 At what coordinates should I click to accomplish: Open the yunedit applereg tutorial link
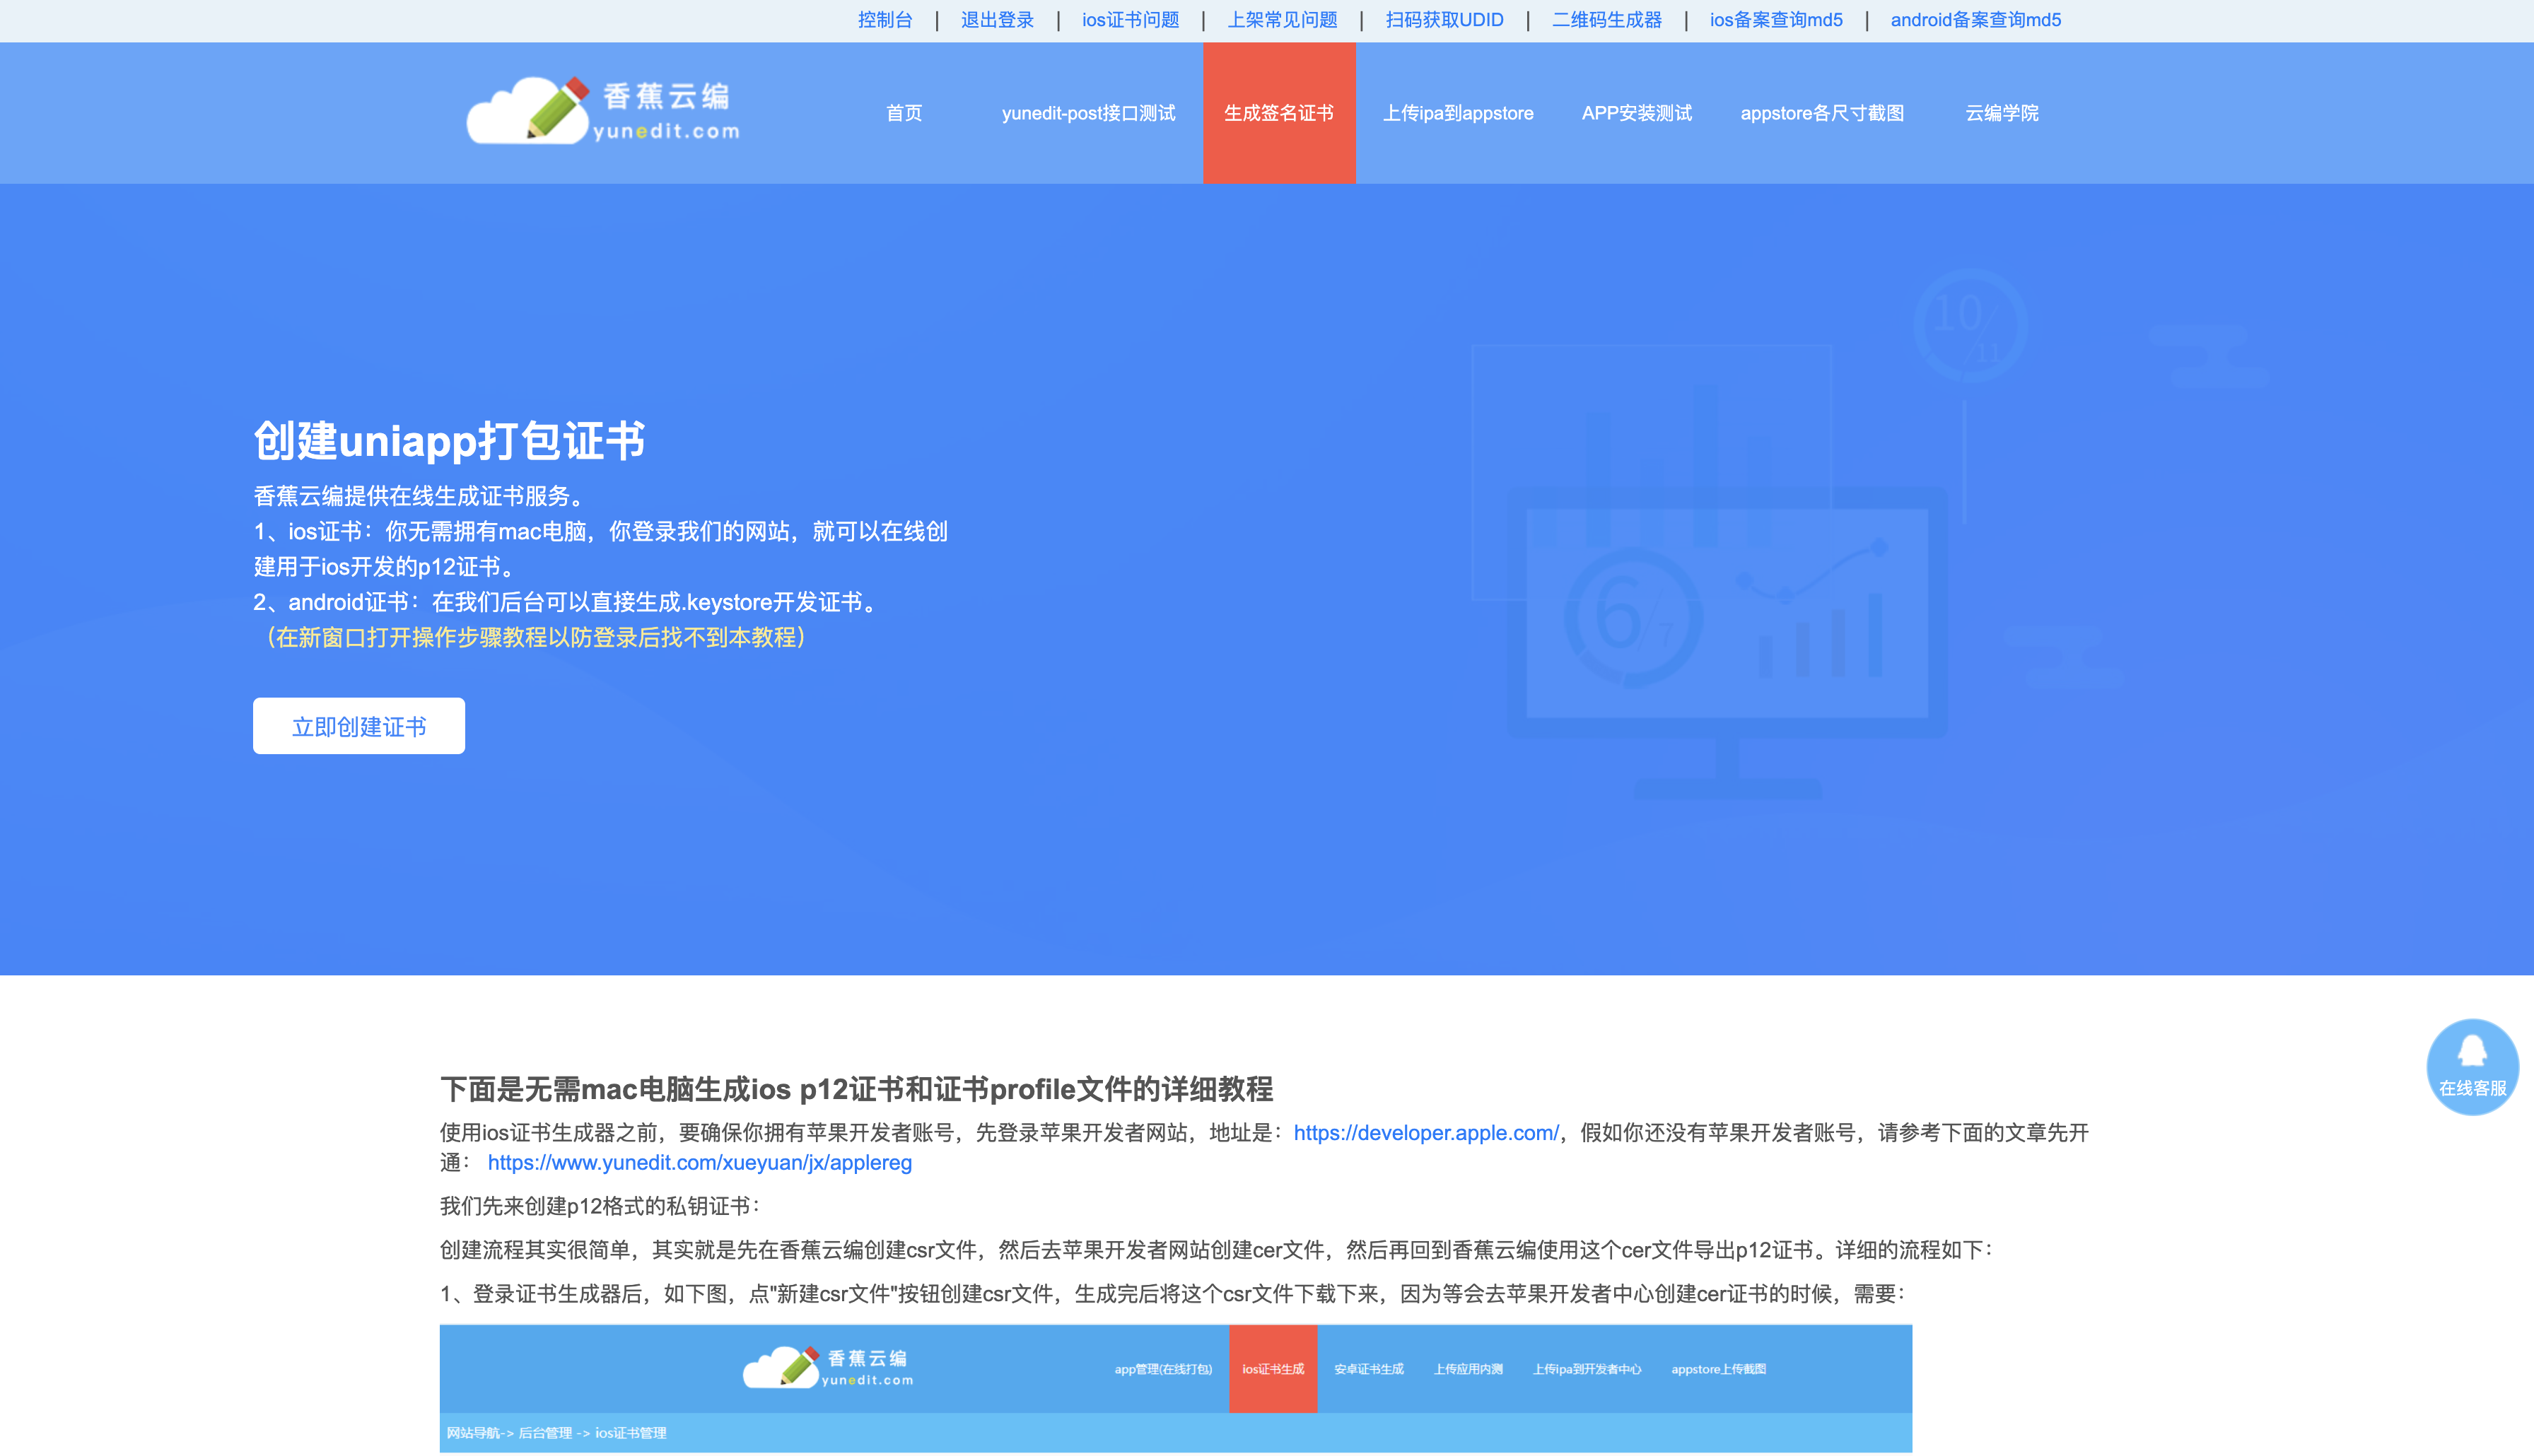tap(699, 1162)
